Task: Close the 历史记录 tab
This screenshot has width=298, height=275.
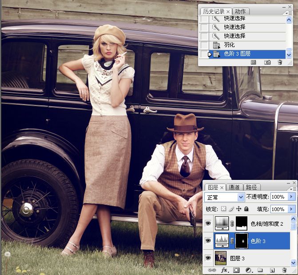Action: (228, 12)
